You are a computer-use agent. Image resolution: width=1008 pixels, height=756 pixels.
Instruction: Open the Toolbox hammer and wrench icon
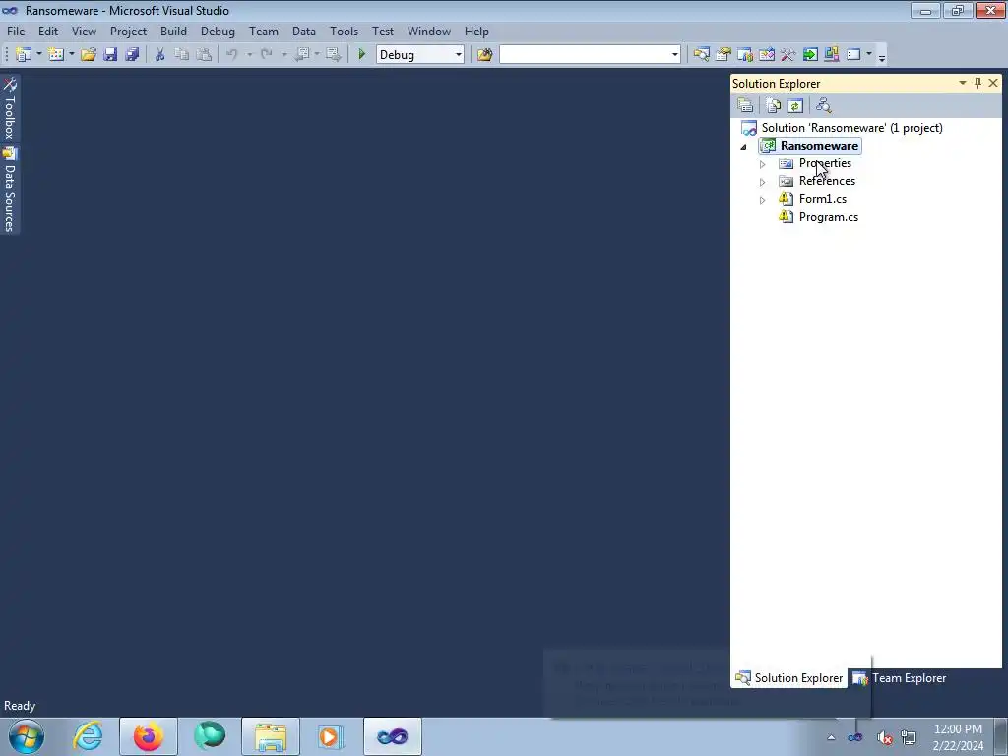click(x=788, y=55)
